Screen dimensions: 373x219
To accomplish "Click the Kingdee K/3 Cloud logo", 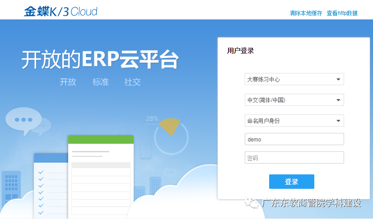I will click(61, 11).
